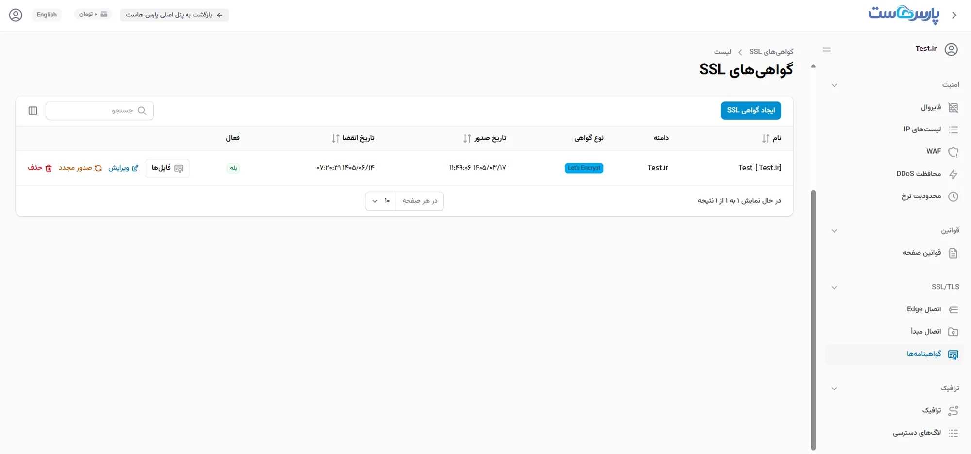971x454 pixels.
Task: Sort by issue date (تاریخ صدور) arrows
Action: click(x=467, y=138)
